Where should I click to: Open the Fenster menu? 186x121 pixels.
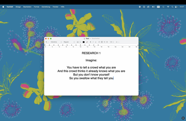pyautogui.click(x=55, y=7)
